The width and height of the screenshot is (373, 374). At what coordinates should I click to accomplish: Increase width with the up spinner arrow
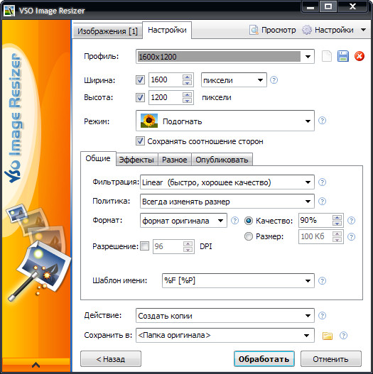188,77
